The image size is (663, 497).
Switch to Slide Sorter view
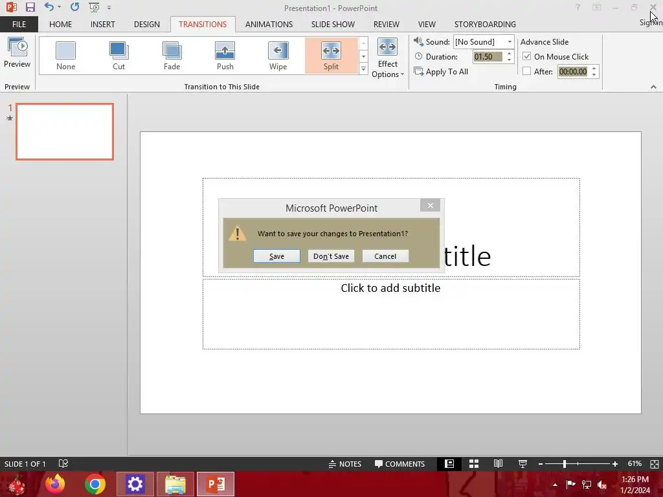[x=473, y=463]
